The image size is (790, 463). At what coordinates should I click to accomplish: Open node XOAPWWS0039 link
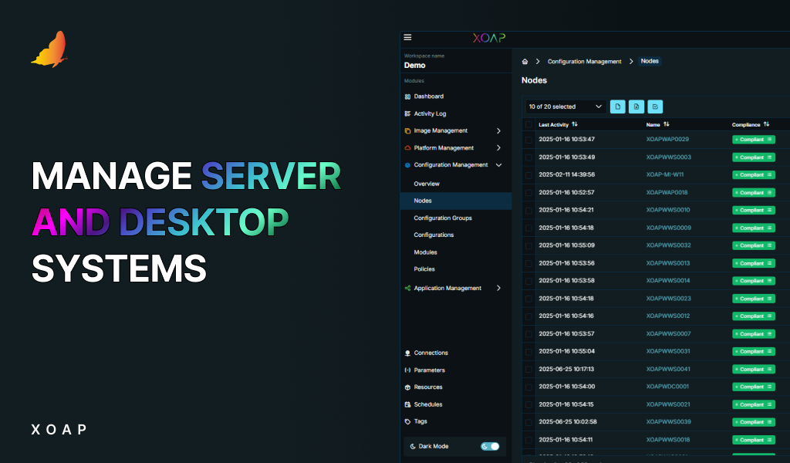click(x=669, y=421)
